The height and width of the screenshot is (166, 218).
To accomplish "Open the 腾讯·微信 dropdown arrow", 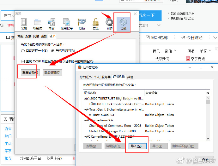I will [x=175, y=50].
